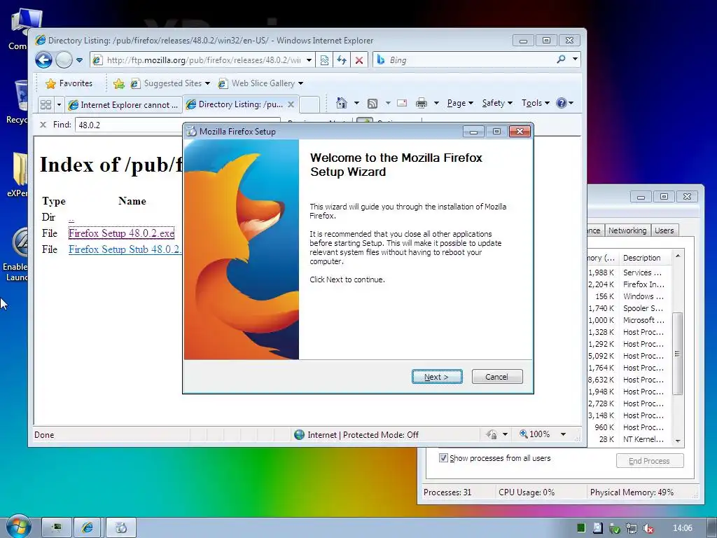717x538 pixels.
Task: Cancel the Firefox Setup wizard
Action: [x=496, y=376]
